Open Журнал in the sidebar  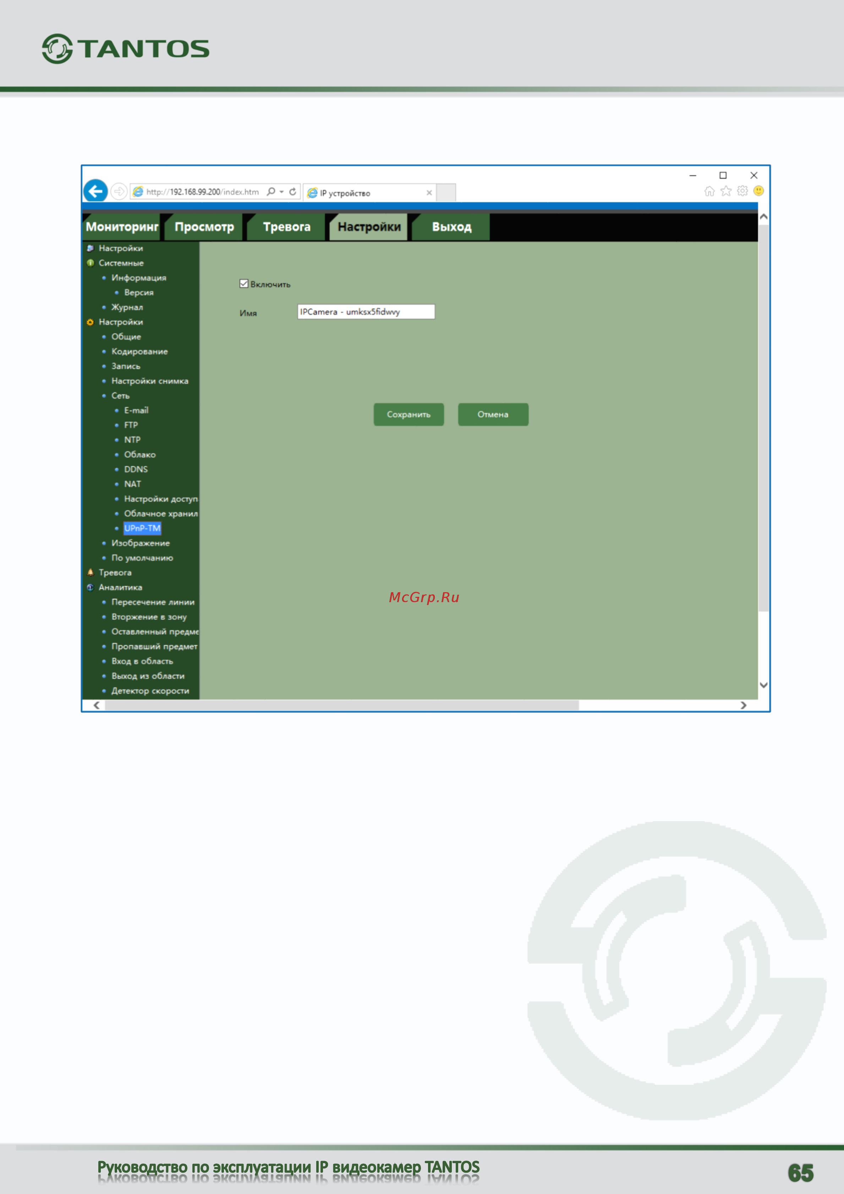(x=127, y=307)
